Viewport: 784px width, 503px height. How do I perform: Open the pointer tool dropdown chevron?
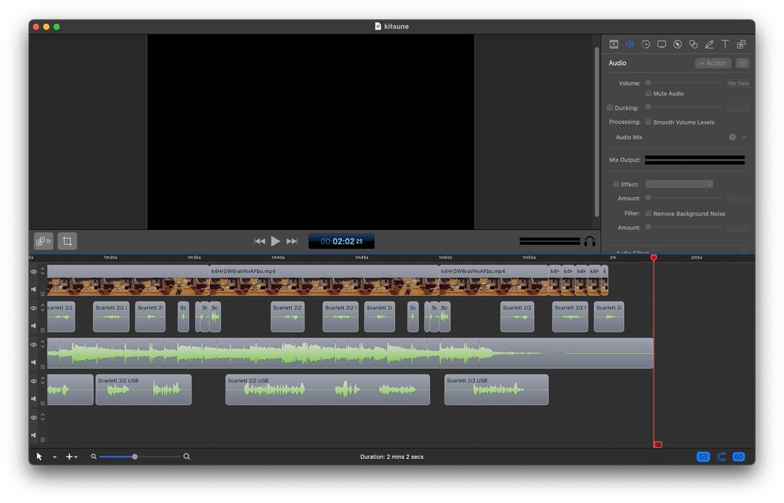coord(55,457)
